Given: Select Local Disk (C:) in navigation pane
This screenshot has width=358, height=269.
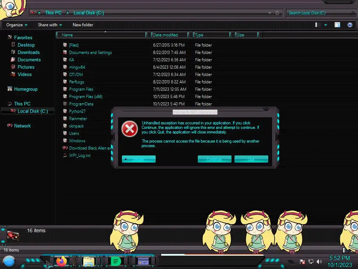Looking at the screenshot, I should [33, 111].
